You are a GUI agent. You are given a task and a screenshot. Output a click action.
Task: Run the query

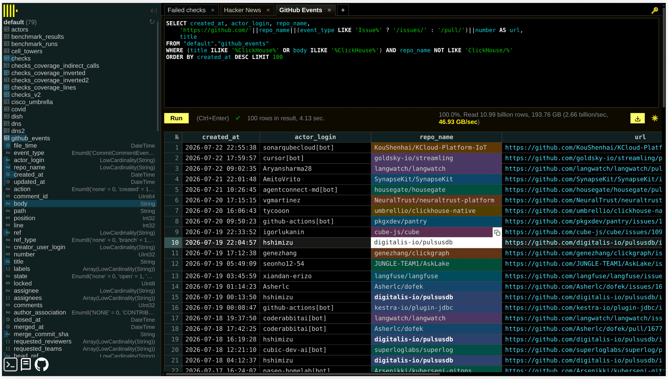(176, 118)
